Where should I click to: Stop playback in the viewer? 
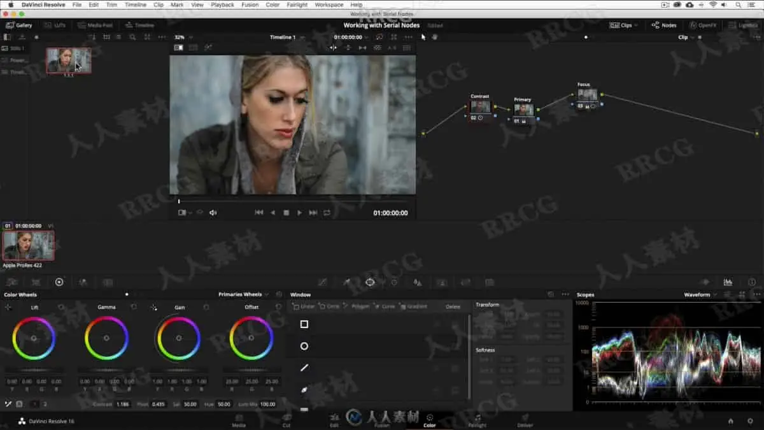[286, 212]
